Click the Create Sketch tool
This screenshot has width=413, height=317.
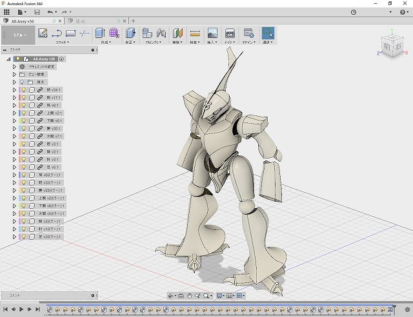(43, 33)
